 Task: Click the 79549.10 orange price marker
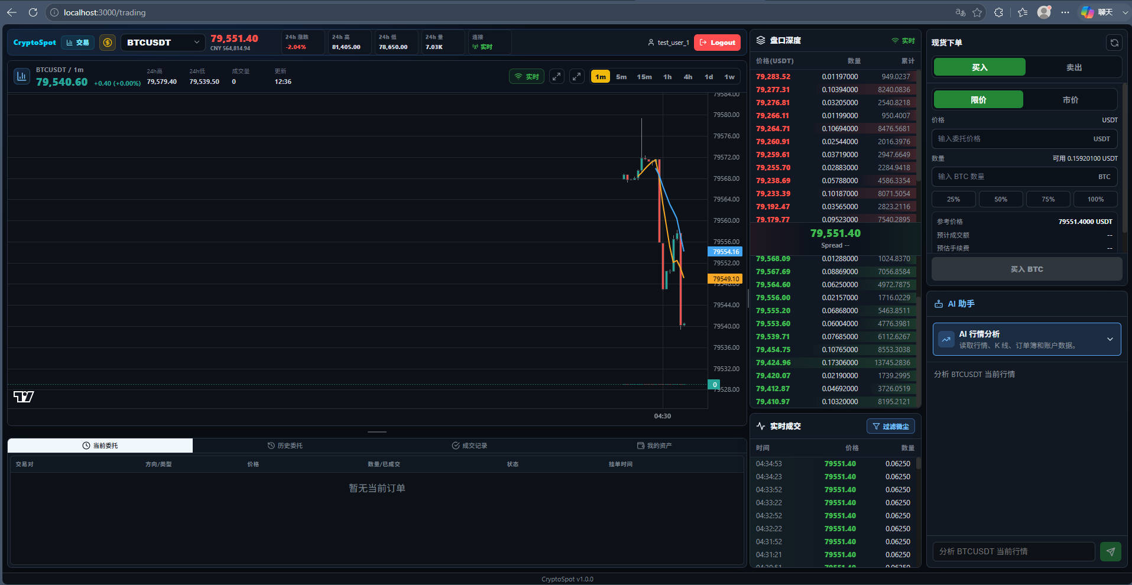[x=725, y=279]
